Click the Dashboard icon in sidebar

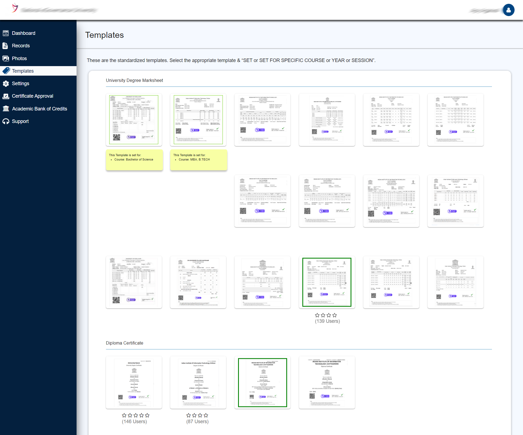coord(6,33)
